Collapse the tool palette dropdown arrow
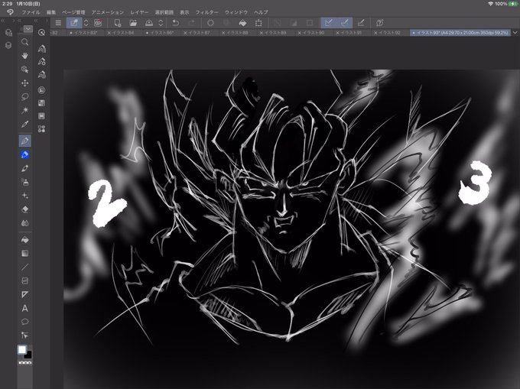 pos(28,29)
